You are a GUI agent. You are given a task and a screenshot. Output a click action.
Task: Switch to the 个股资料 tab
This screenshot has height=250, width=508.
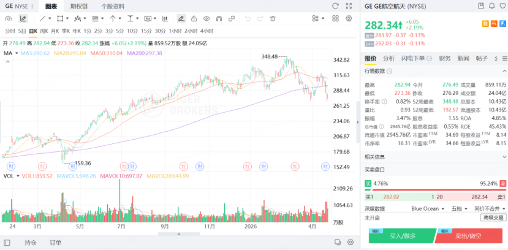(113, 6)
